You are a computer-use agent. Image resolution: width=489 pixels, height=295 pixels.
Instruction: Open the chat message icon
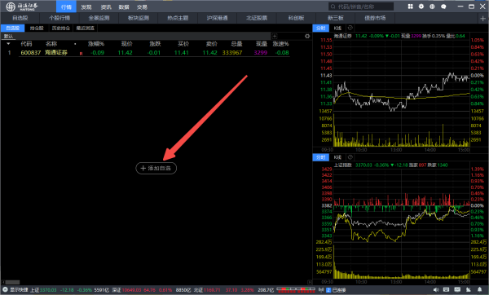(x=443, y=7)
